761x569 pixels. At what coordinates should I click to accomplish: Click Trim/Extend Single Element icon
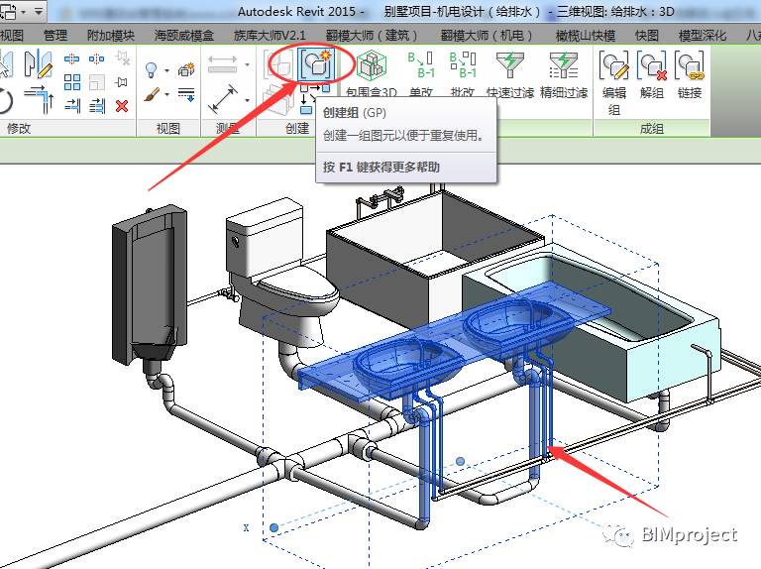pyautogui.click(x=72, y=105)
